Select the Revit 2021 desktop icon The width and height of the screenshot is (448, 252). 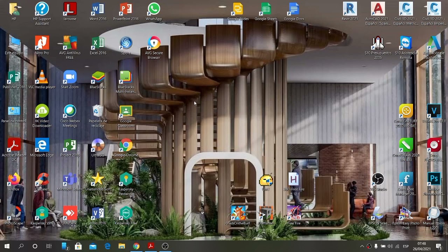coord(350,12)
